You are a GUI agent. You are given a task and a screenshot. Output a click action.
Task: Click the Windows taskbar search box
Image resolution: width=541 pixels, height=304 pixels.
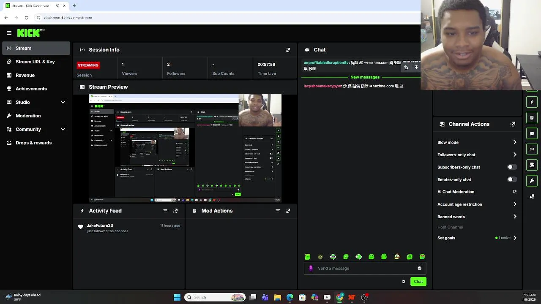click(216, 297)
